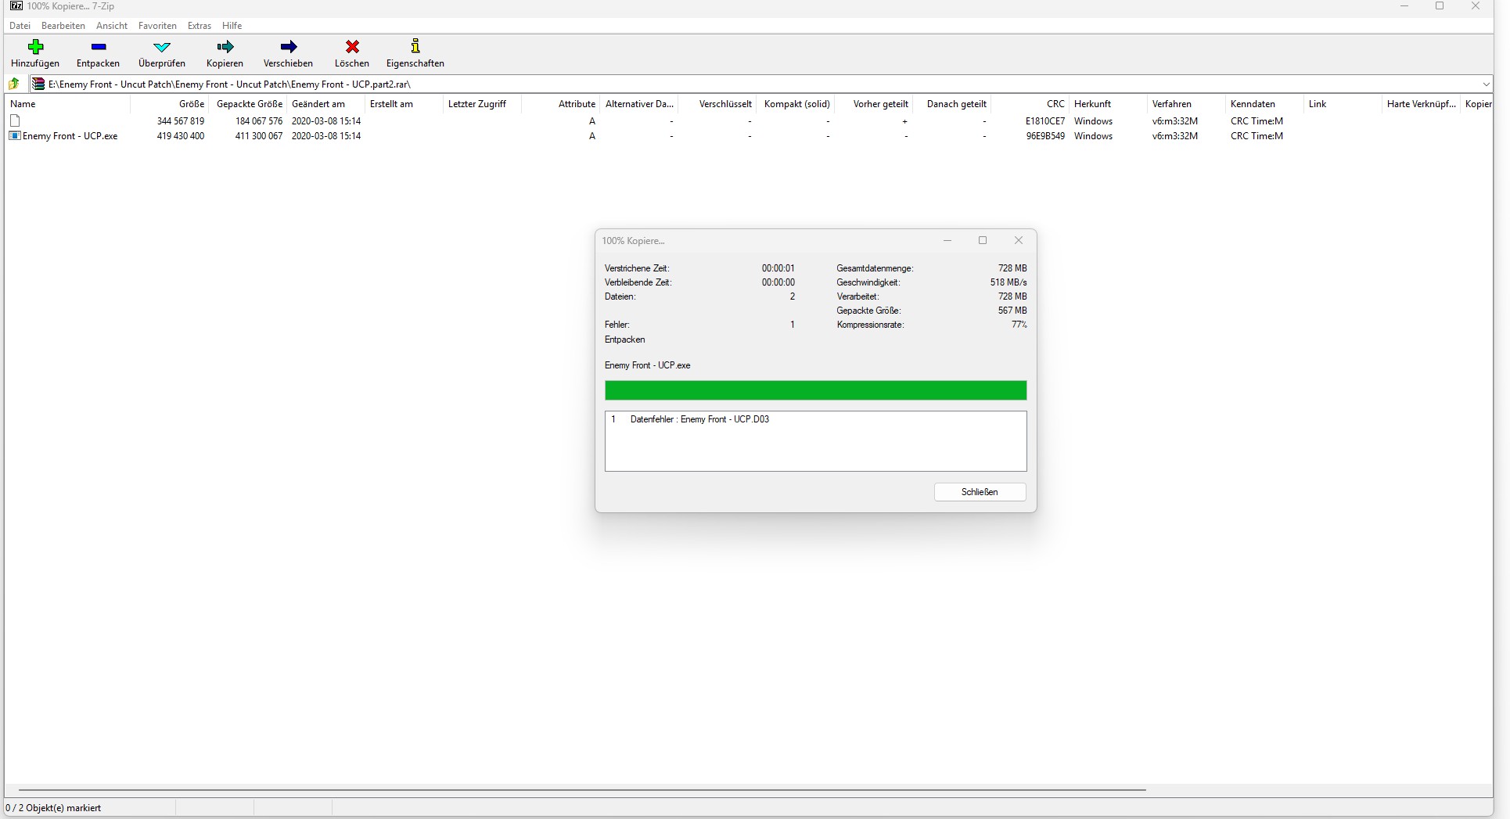Click the exe icon of Enemy Front - UCP.exe
This screenshot has height=819, width=1510.
[x=14, y=136]
